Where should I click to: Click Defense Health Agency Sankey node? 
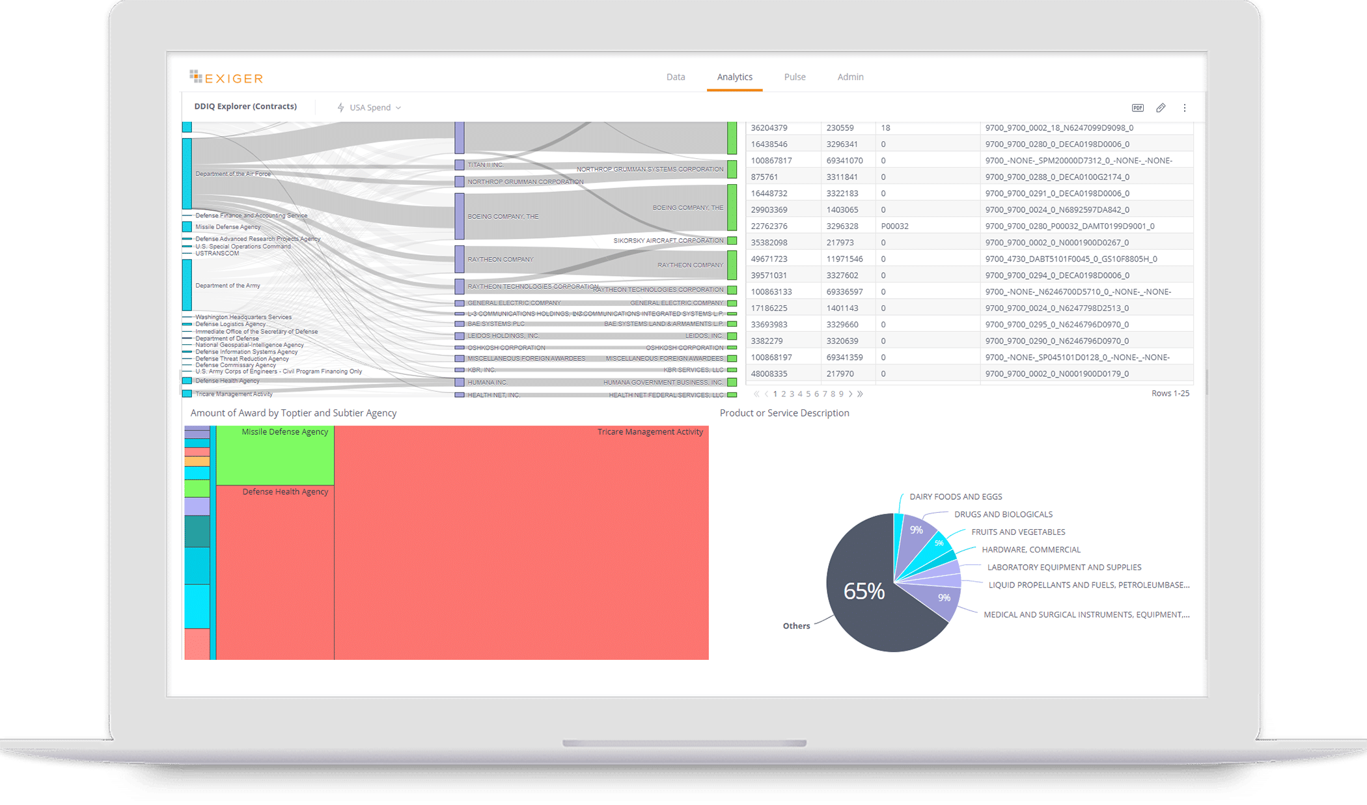pos(187,381)
